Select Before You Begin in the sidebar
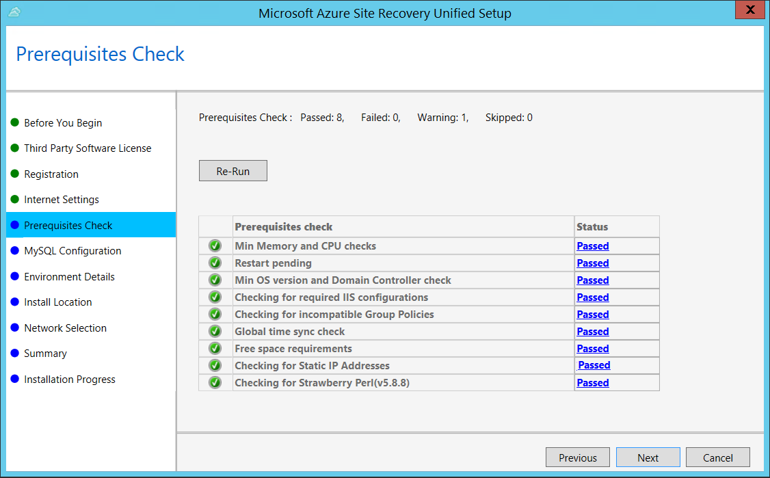 [64, 122]
